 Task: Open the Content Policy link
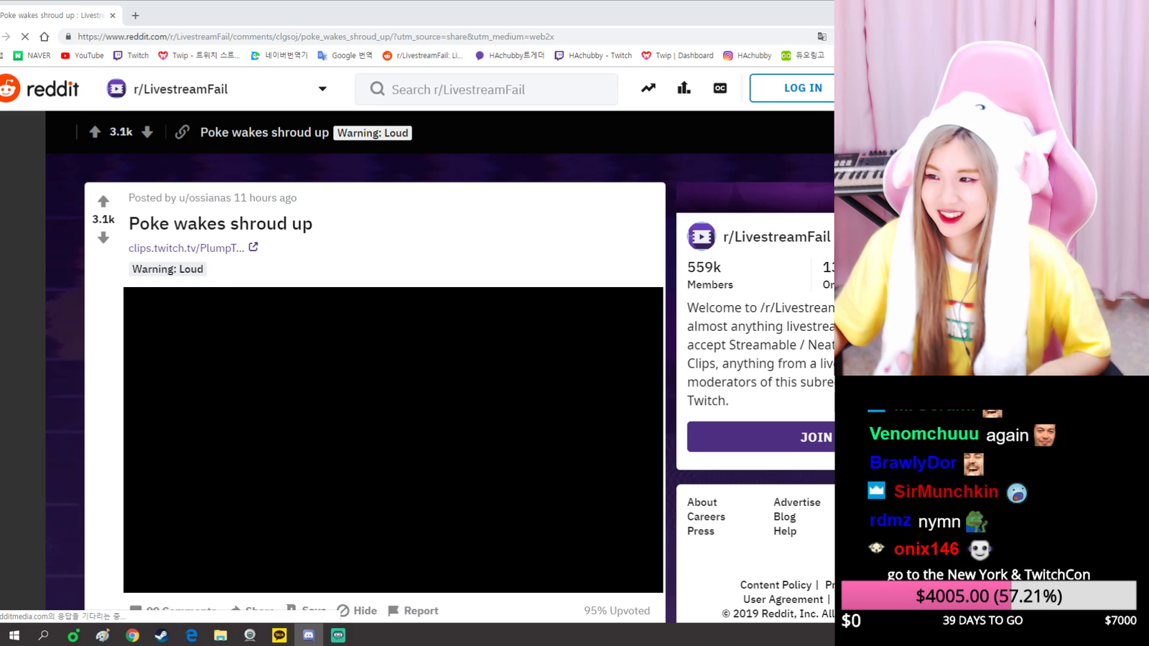click(776, 585)
